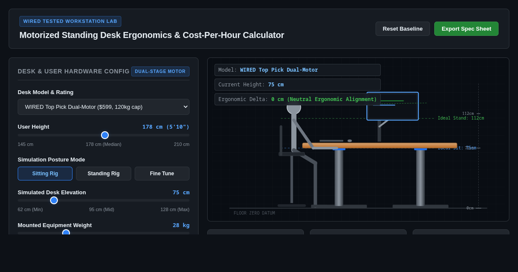Viewport: 518px width, 272px height.
Task: Click the 75 cm desk elevation value
Action: coord(181,192)
